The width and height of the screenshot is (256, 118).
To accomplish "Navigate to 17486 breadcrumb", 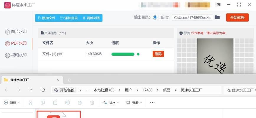I will point(147,90).
